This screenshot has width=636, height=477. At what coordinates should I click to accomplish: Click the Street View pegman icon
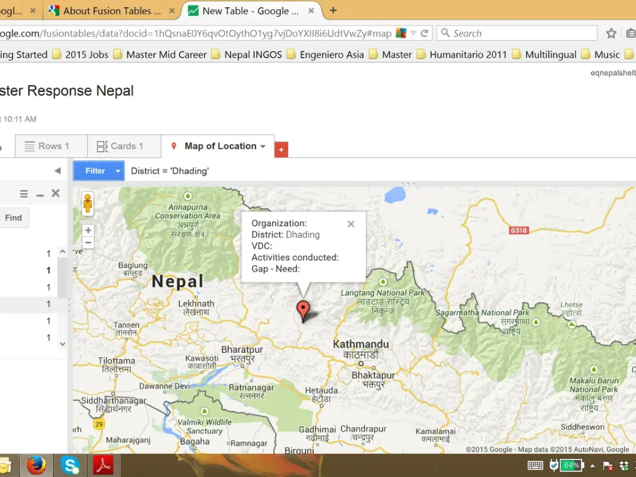(x=88, y=204)
